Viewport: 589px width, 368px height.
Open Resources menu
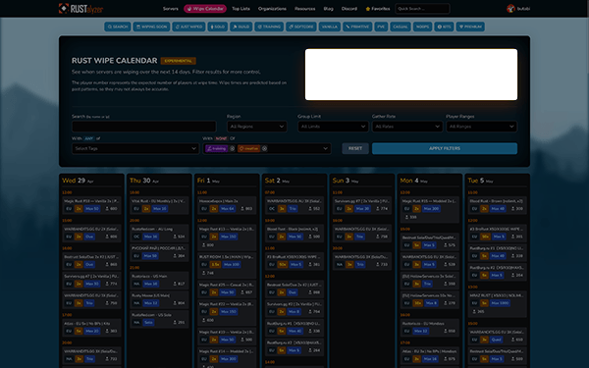pyautogui.click(x=304, y=9)
